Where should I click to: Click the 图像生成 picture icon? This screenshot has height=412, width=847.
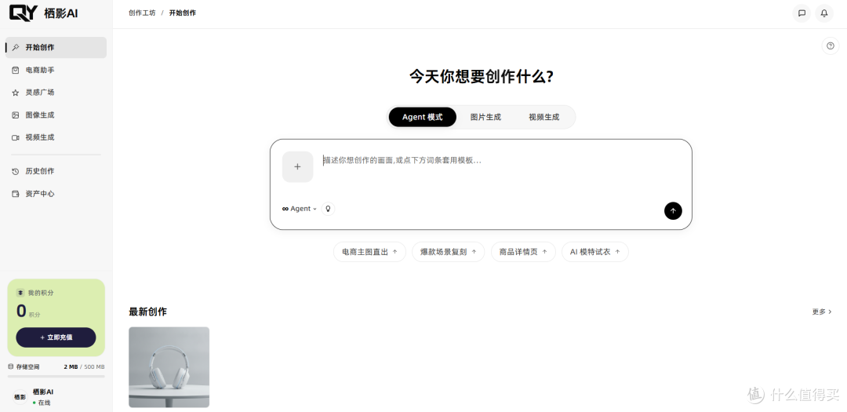pos(16,115)
